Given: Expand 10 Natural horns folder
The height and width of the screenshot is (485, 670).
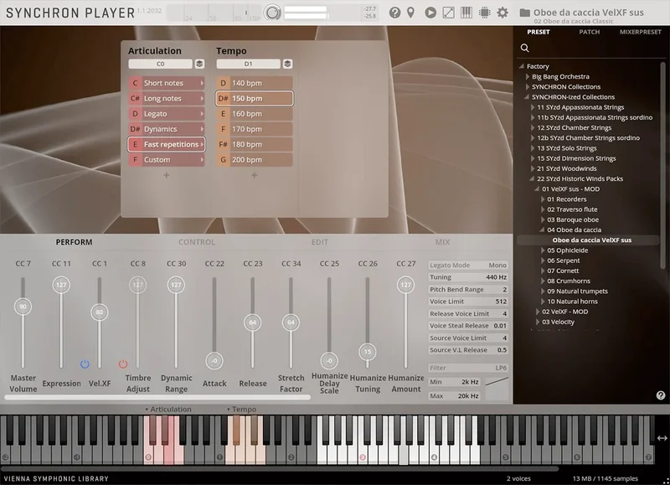Looking at the screenshot, I should [x=543, y=302].
